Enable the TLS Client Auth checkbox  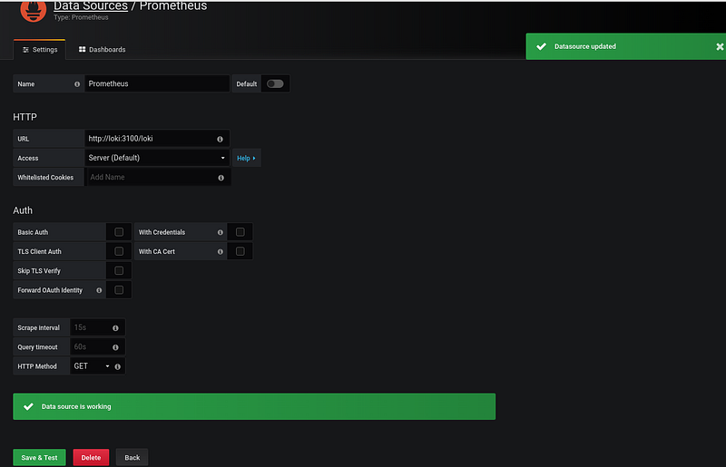[x=119, y=251]
